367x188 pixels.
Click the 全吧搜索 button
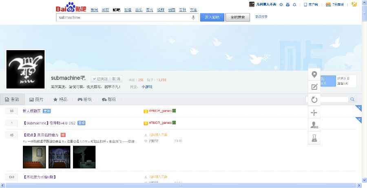tap(238, 17)
